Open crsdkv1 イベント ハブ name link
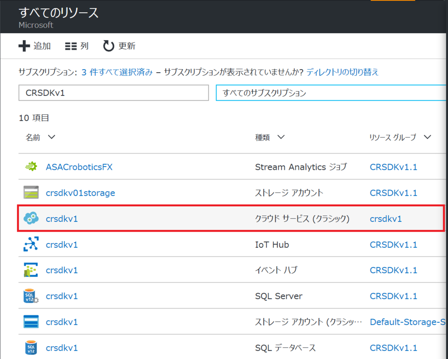Screen dimensions: 448x359 coord(62,271)
